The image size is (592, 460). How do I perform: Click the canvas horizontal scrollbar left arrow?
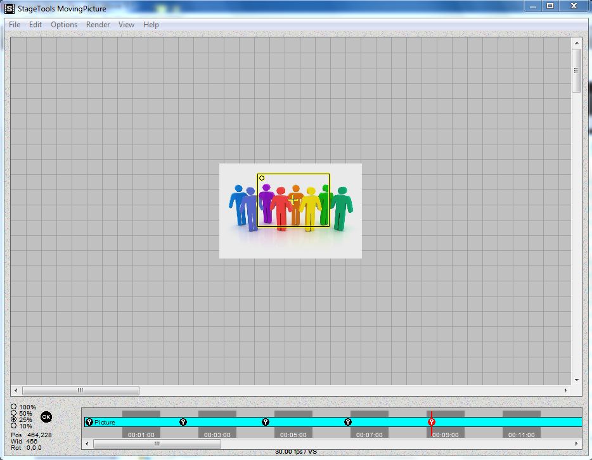tap(15, 390)
